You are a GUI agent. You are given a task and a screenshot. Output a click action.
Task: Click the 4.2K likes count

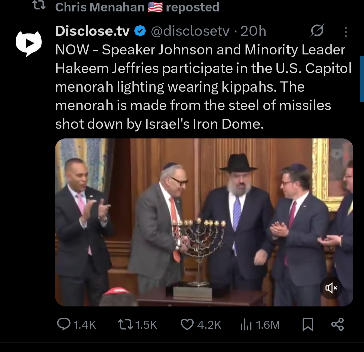(x=209, y=325)
